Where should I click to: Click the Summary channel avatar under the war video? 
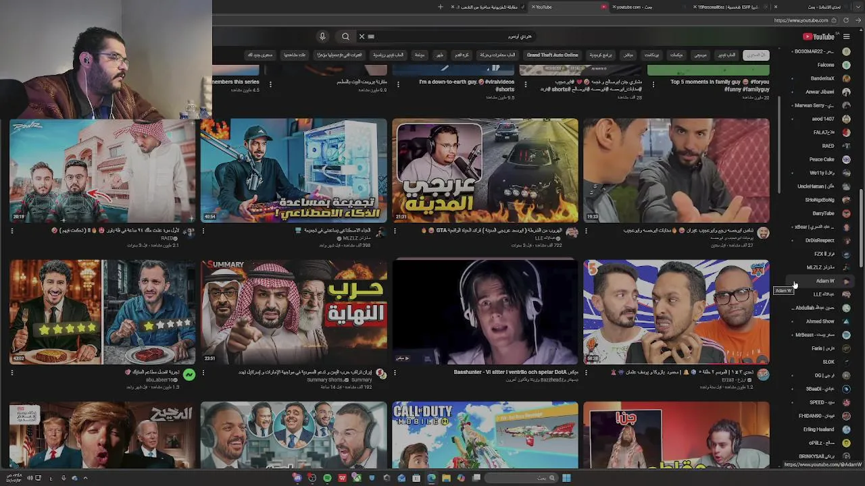(380, 373)
